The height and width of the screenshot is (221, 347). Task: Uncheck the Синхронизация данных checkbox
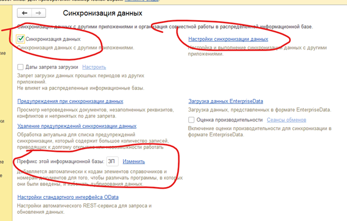click(x=21, y=39)
